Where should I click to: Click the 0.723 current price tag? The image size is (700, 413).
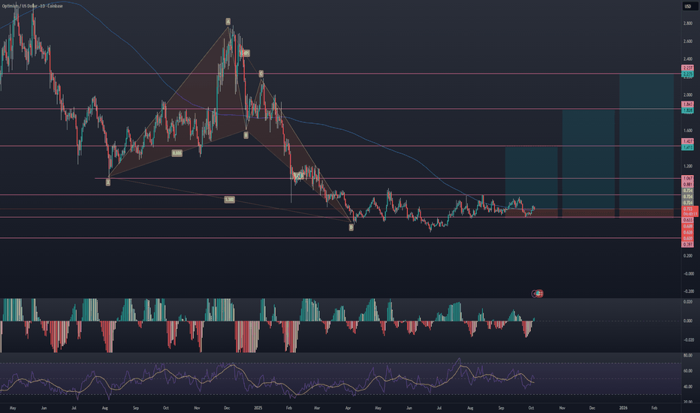coord(687,210)
